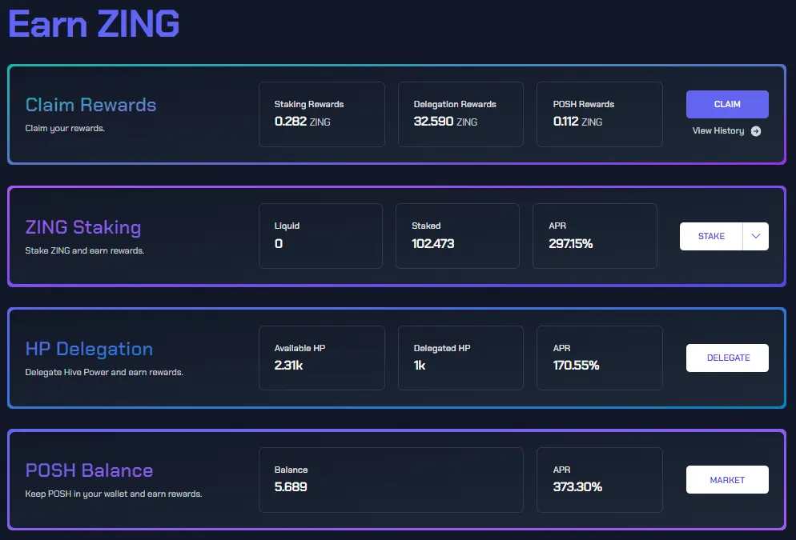Select the Delegation Rewards 32.590 ZING card
The width and height of the screenshot is (796, 540).
(x=460, y=114)
